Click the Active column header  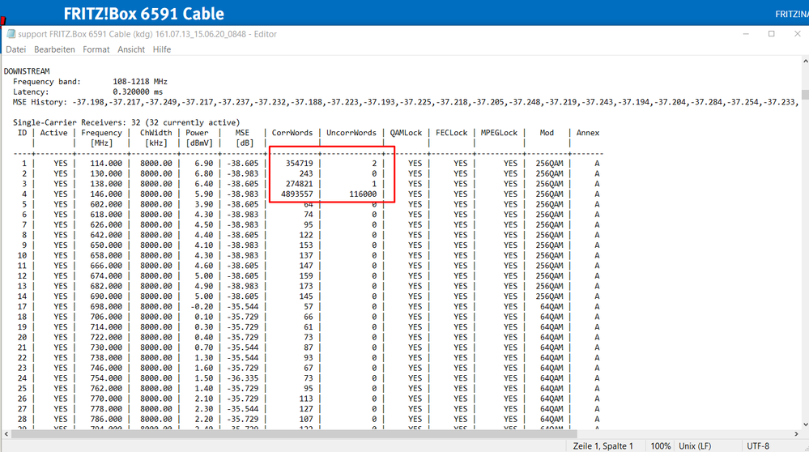pos(53,133)
